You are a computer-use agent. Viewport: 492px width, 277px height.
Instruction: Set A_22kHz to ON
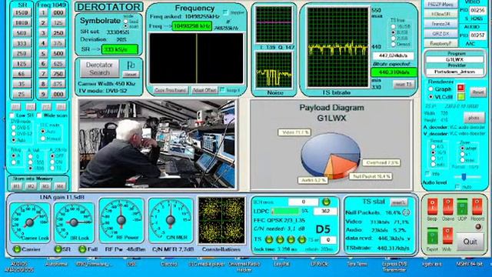(52, 162)
